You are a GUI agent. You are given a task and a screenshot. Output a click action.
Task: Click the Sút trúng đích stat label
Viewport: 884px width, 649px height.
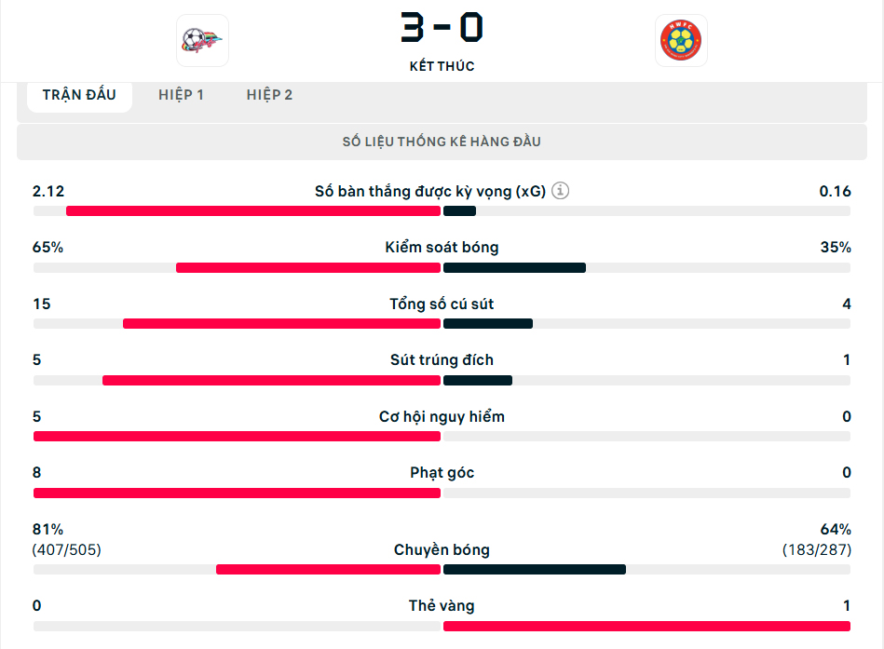442,359
